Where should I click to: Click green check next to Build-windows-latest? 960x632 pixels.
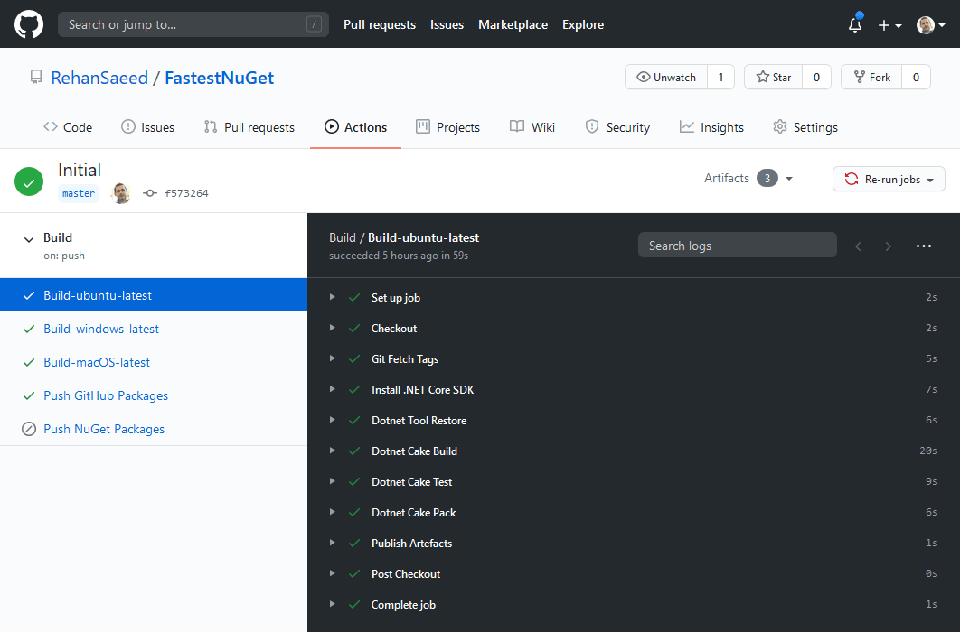(x=29, y=329)
